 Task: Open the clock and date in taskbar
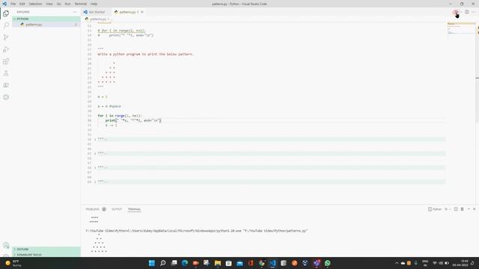click(460, 263)
